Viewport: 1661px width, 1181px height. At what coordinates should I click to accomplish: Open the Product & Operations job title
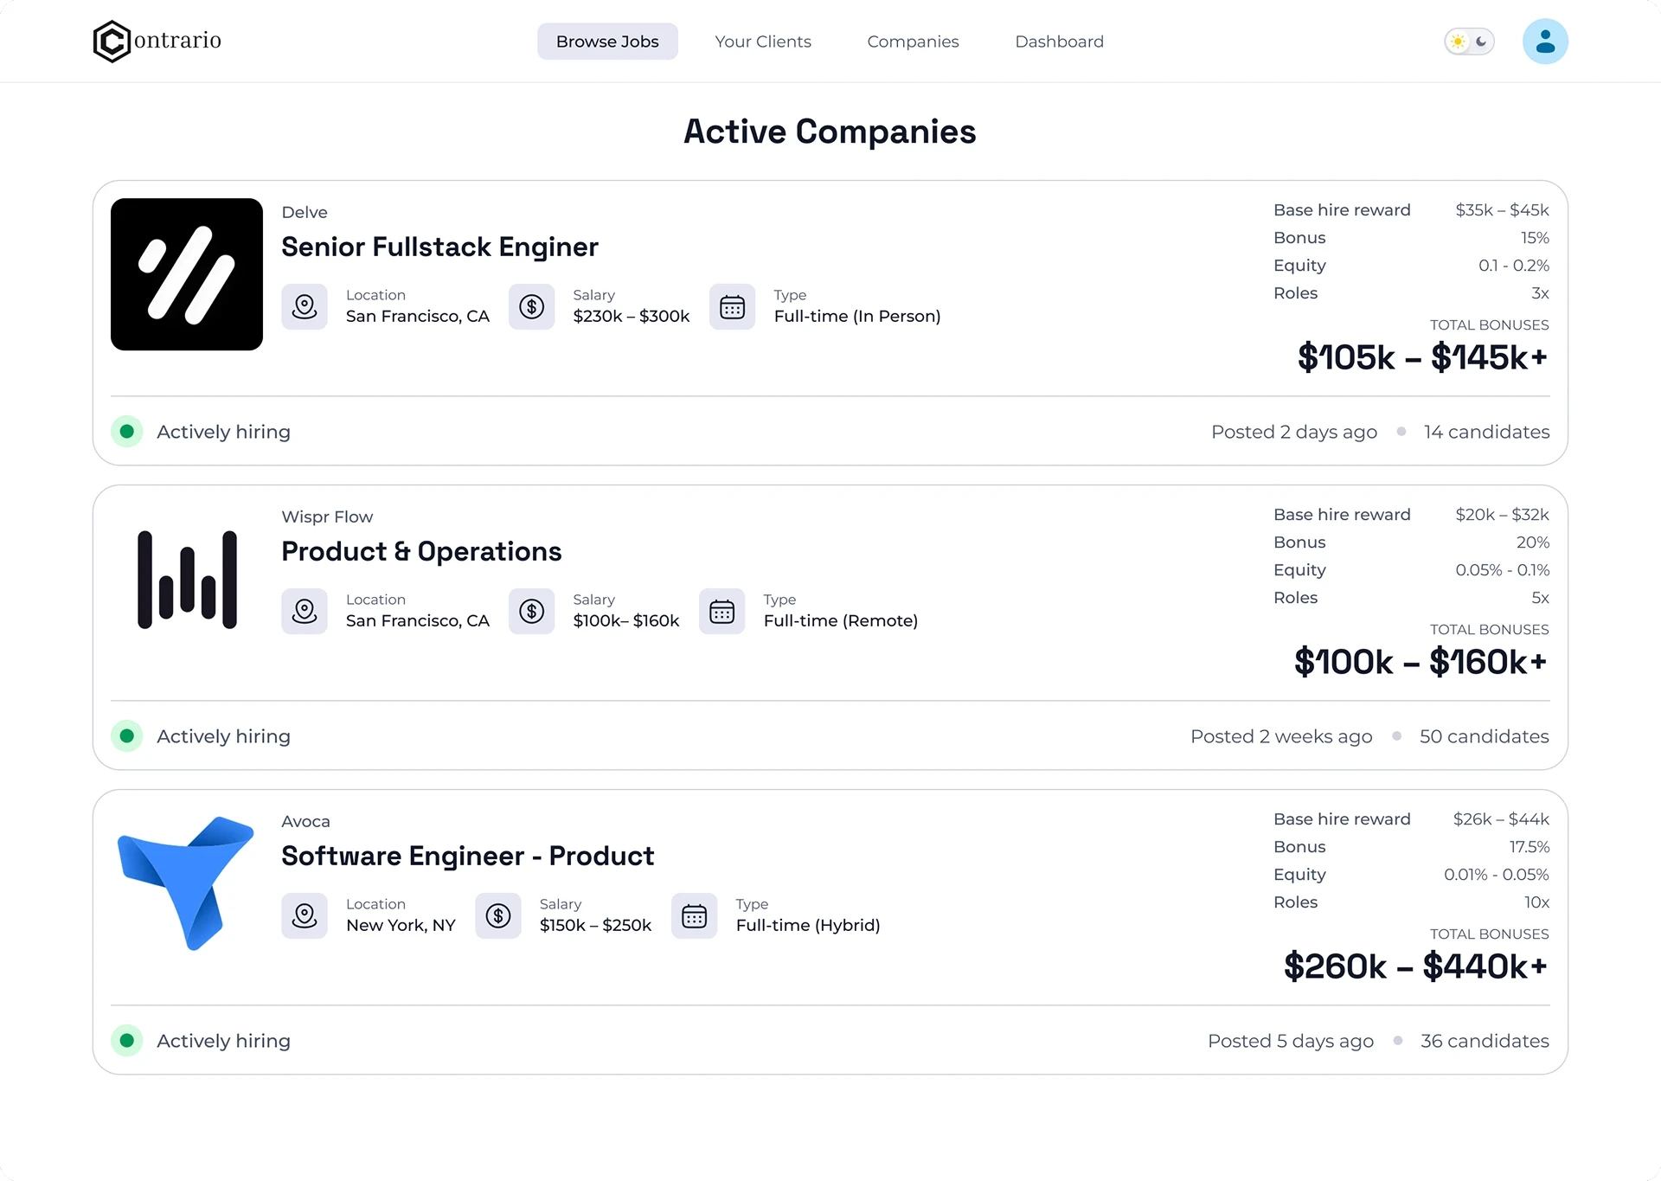point(421,552)
